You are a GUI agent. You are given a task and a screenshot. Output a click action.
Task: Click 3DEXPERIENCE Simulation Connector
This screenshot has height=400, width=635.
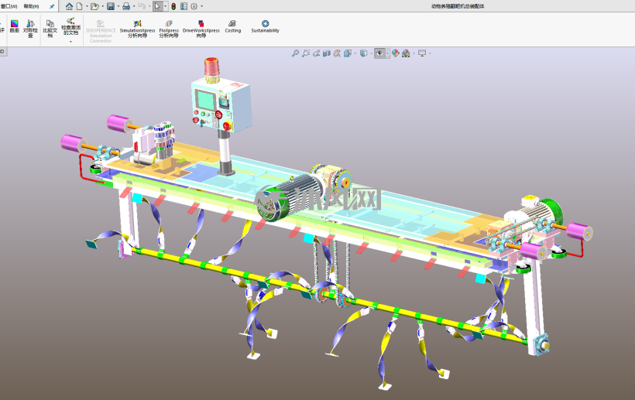click(101, 32)
